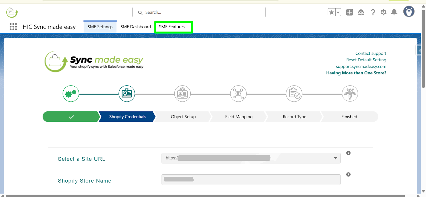Open the Global Actions plus icon
The height and width of the screenshot is (197, 426).
350,12
